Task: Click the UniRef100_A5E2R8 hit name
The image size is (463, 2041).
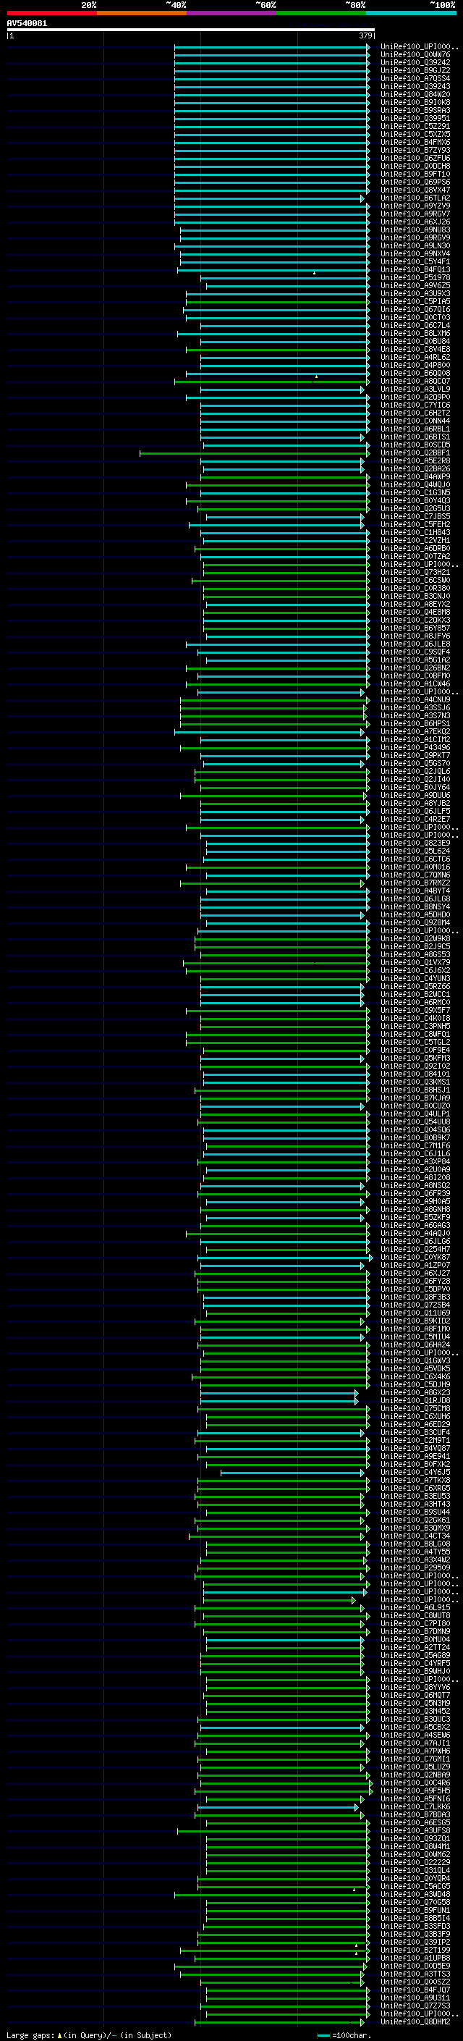Action: [x=415, y=460]
